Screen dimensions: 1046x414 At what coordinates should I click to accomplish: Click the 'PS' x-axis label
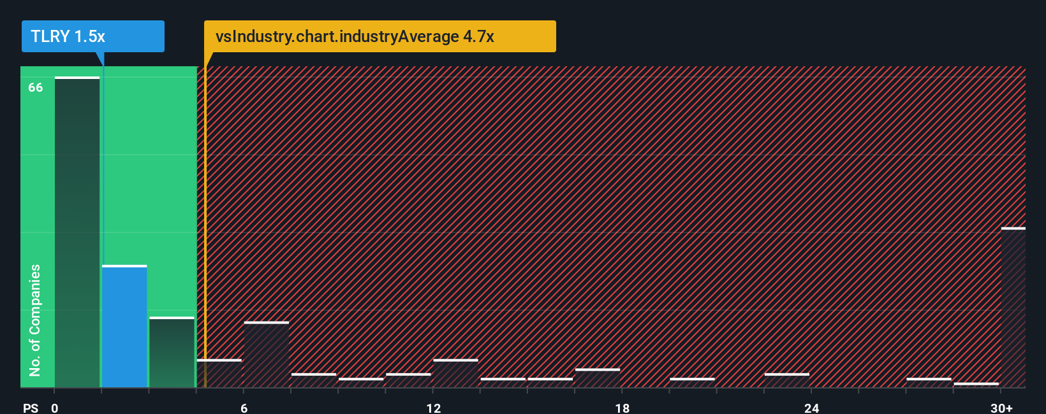click(x=31, y=408)
